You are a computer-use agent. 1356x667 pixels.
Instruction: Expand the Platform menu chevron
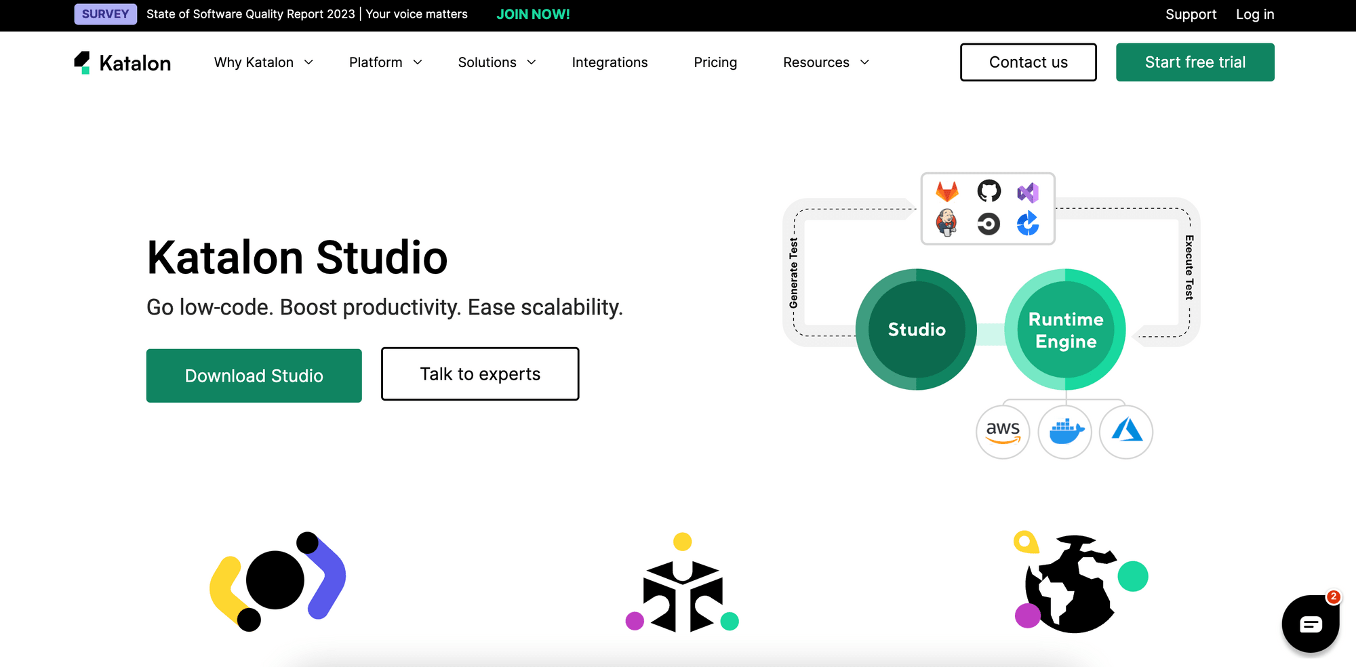pos(418,62)
